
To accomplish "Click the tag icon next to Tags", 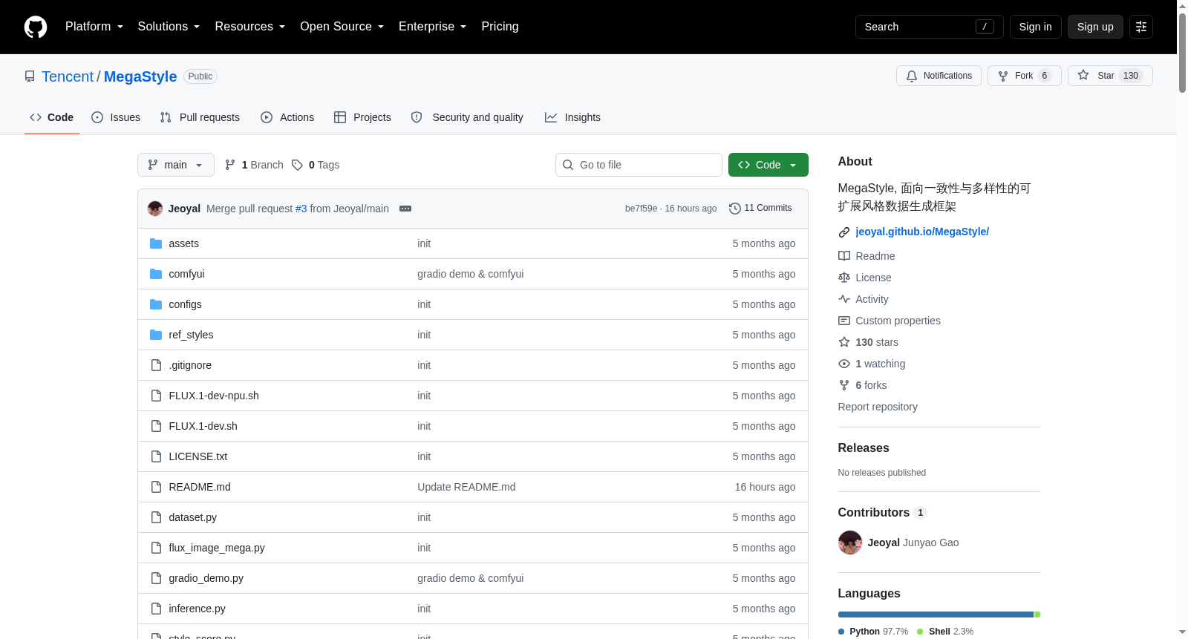I will (297, 165).
